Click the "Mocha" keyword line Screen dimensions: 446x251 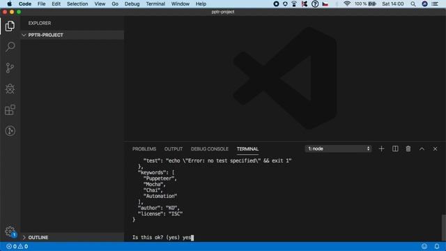point(155,184)
